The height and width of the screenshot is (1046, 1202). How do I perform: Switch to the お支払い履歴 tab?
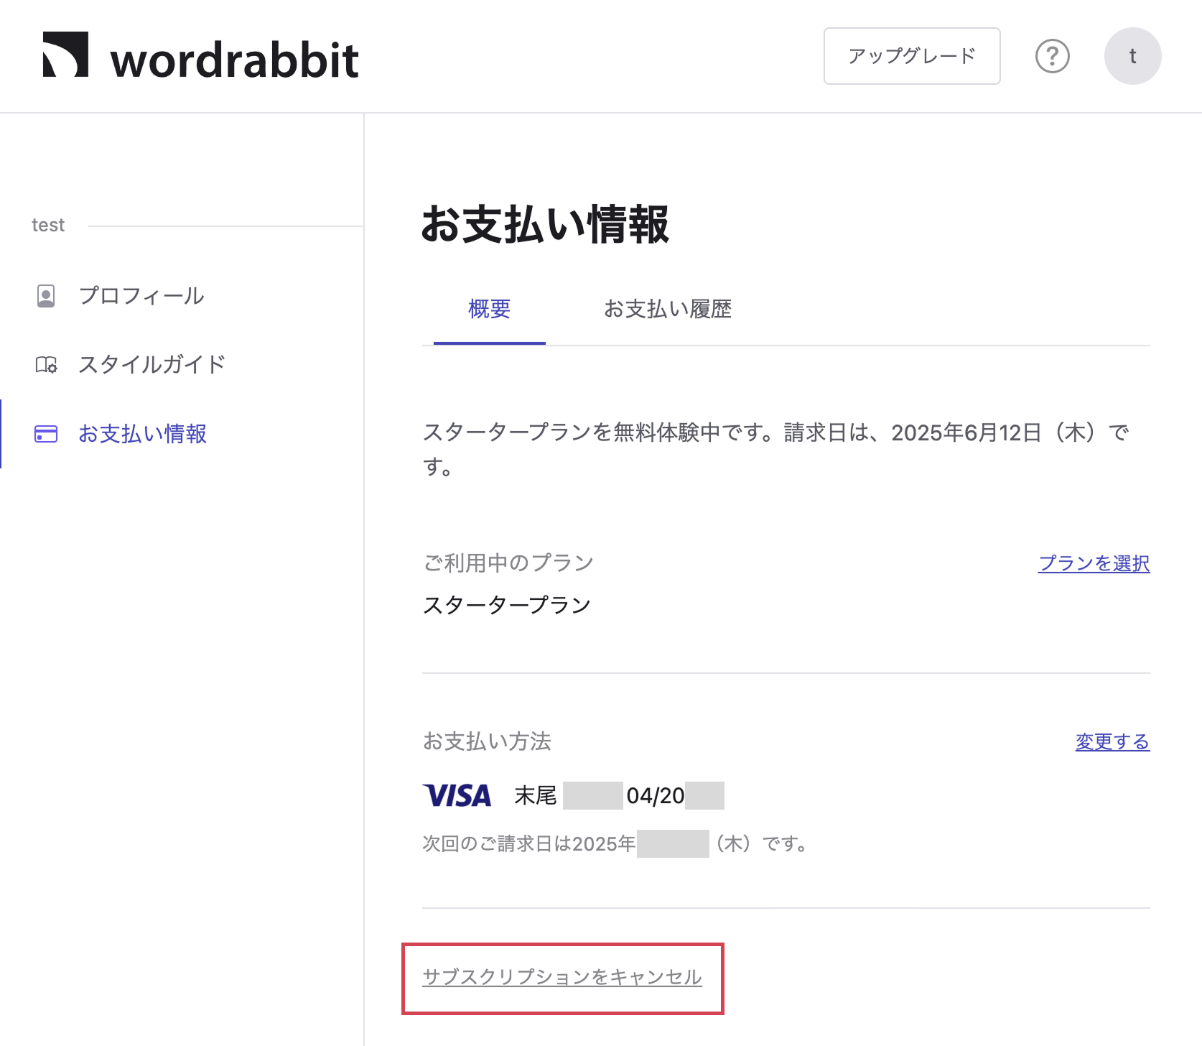(x=667, y=309)
